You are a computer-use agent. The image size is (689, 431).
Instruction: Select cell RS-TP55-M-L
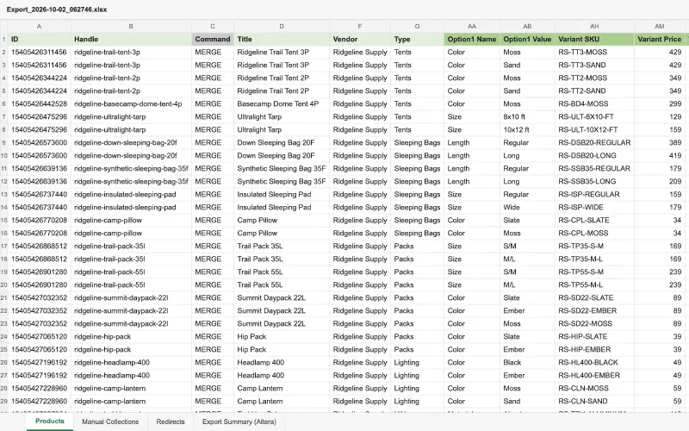point(594,285)
